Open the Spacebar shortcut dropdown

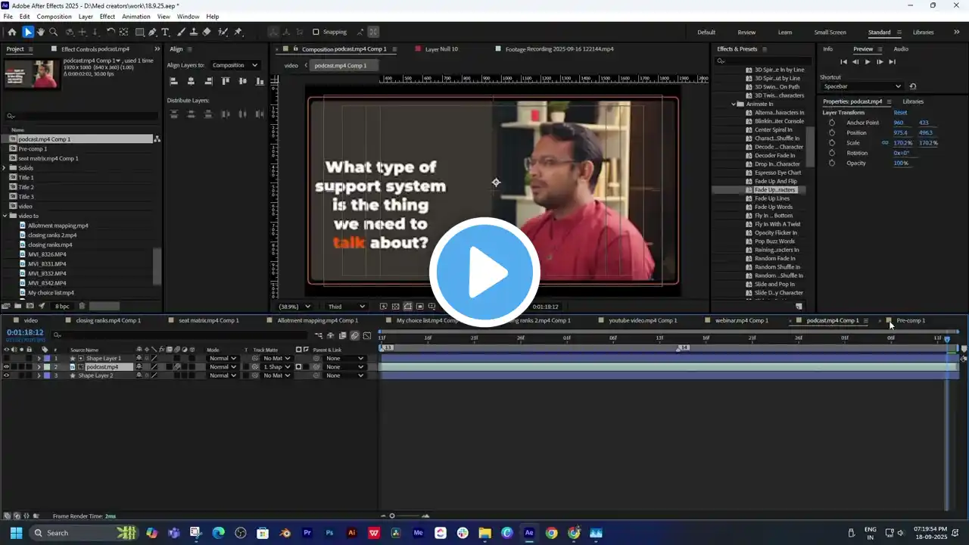click(862, 86)
